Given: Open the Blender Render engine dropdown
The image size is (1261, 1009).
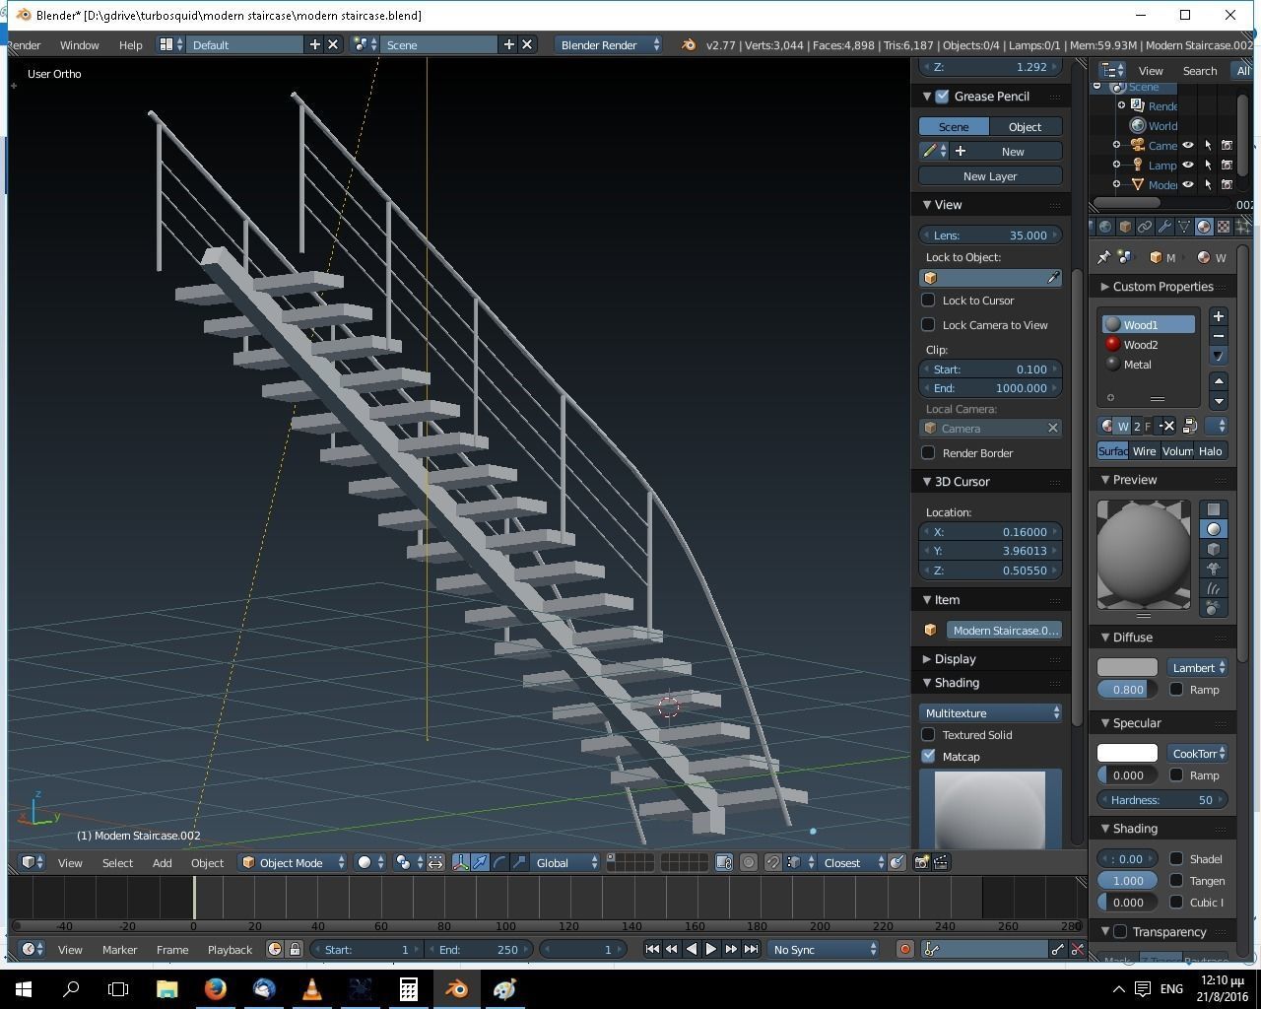Looking at the screenshot, I should (x=606, y=44).
